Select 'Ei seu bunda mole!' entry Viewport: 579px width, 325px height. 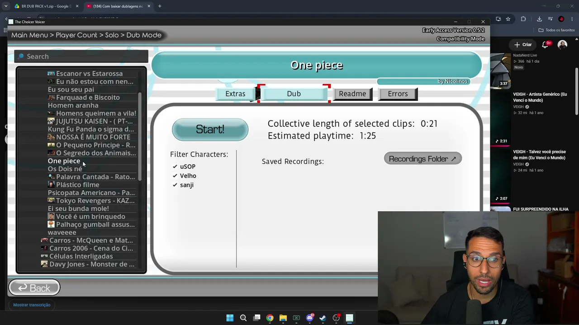(78, 209)
